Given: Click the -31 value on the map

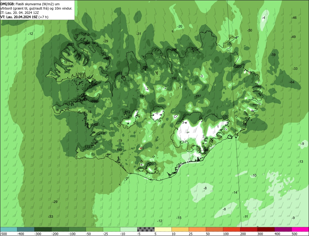Looking at the screenshot, I should tap(139, 34).
